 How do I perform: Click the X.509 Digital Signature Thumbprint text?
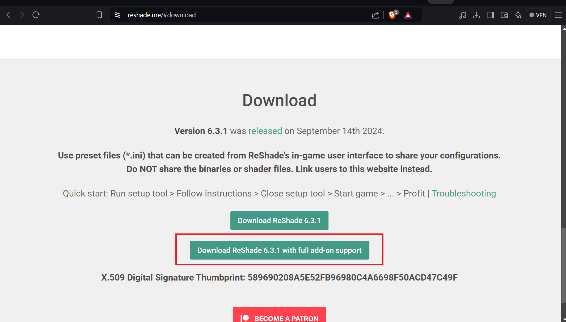[x=279, y=277]
